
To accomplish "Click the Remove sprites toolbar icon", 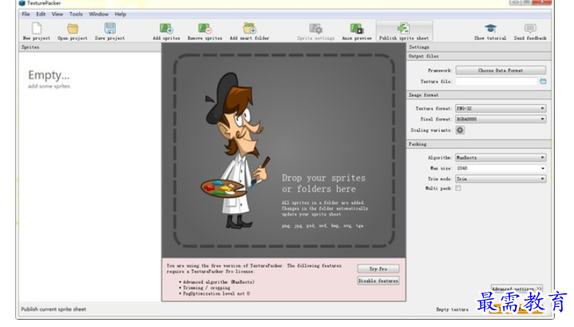I will point(205,29).
